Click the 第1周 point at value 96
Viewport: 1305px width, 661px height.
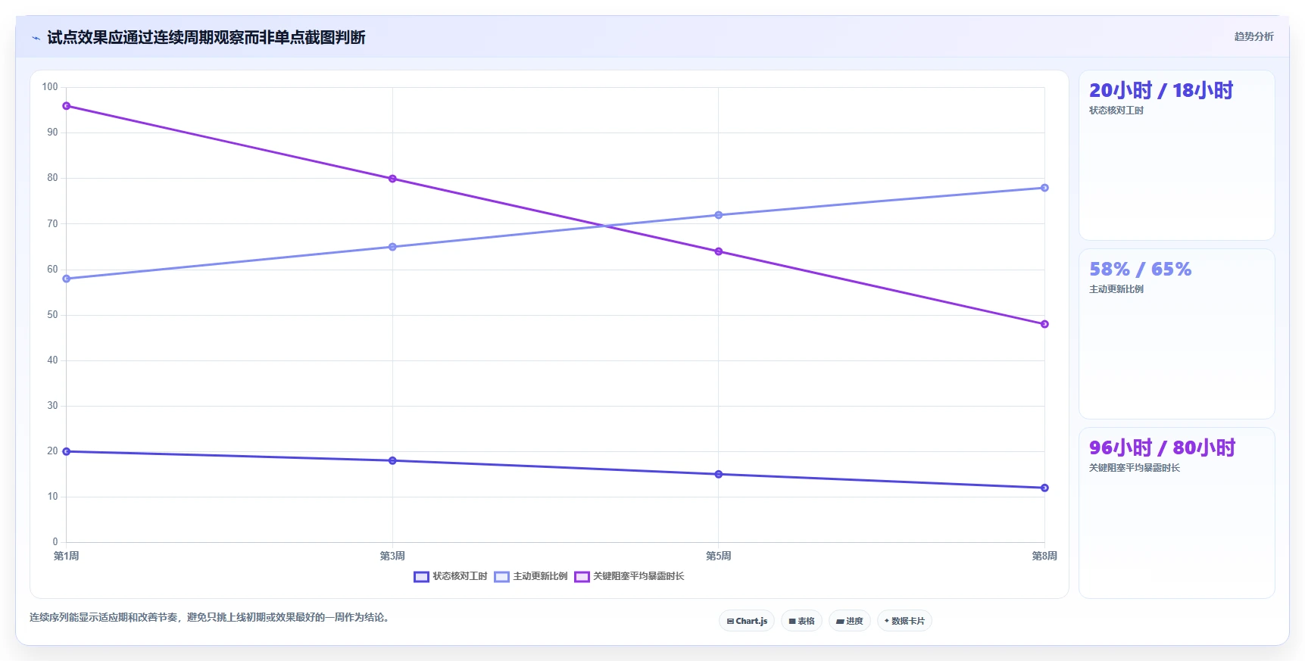(67, 106)
